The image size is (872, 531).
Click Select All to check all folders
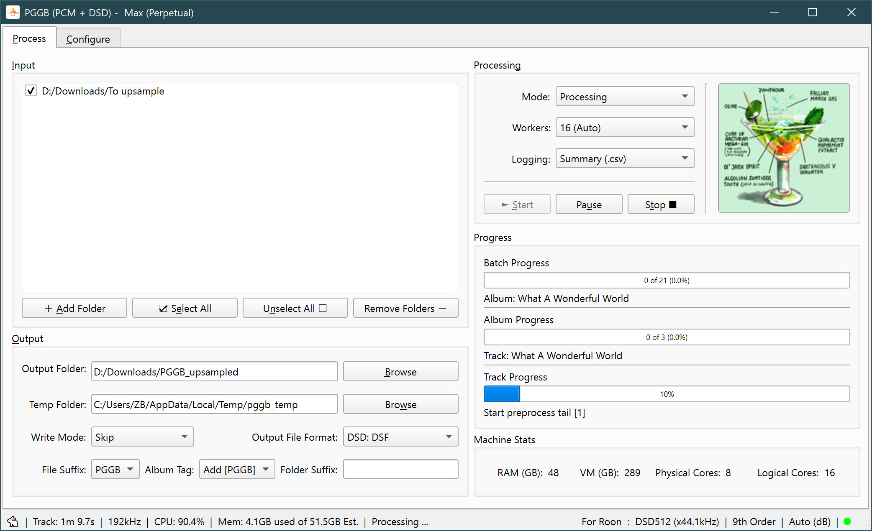[x=185, y=308]
